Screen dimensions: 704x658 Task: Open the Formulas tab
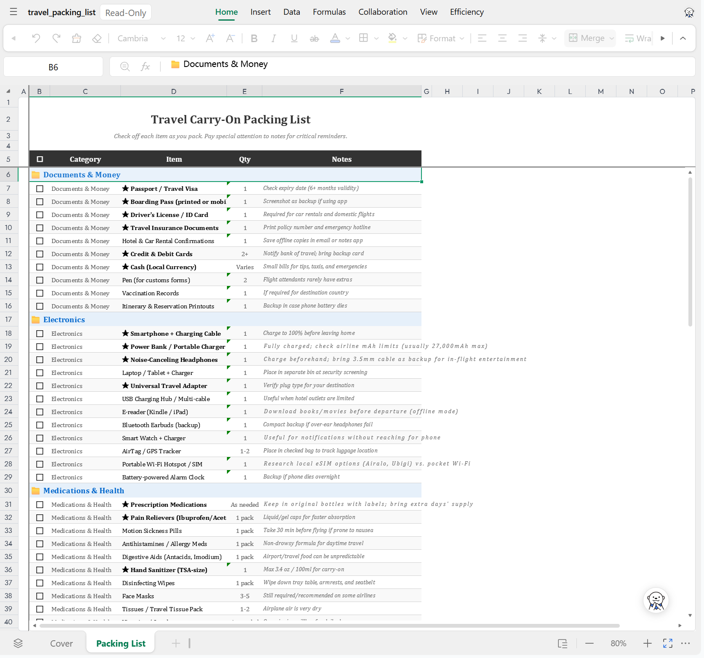click(x=329, y=12)
